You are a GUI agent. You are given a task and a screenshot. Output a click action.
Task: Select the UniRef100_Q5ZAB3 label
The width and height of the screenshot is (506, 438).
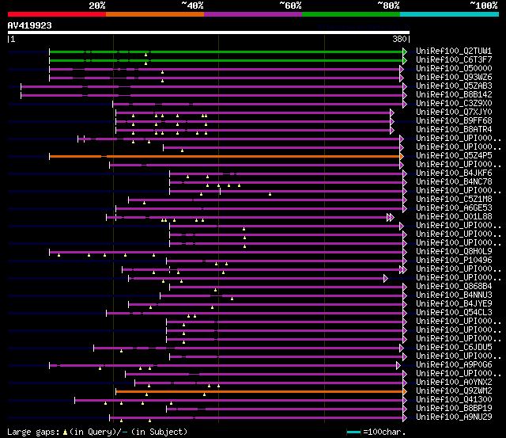454,86
